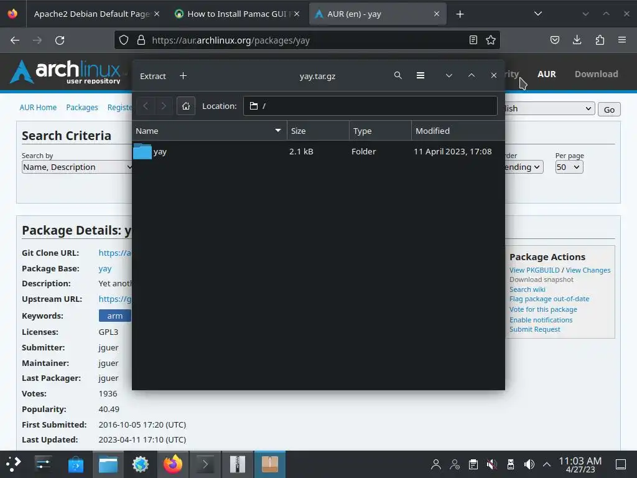Open the sort order dropdown
The width and height of the screenshot is (637, 478).
[523, 167]
